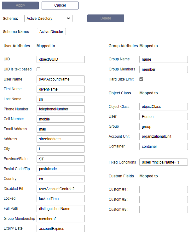Edit the Fixed Conditions field
Viewport: 191px width, 234px height.
163,162
